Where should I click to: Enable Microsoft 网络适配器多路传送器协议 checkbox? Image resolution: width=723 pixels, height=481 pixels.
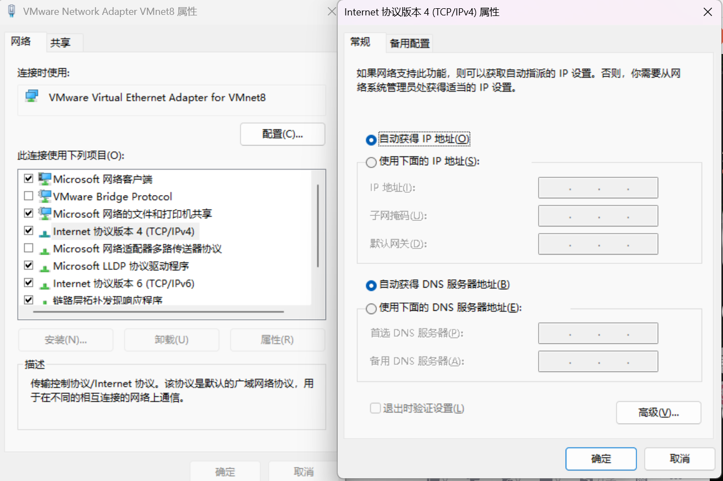coord(29,248)
